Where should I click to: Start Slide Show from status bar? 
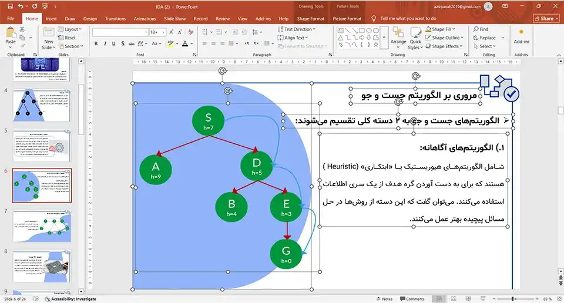483,299
